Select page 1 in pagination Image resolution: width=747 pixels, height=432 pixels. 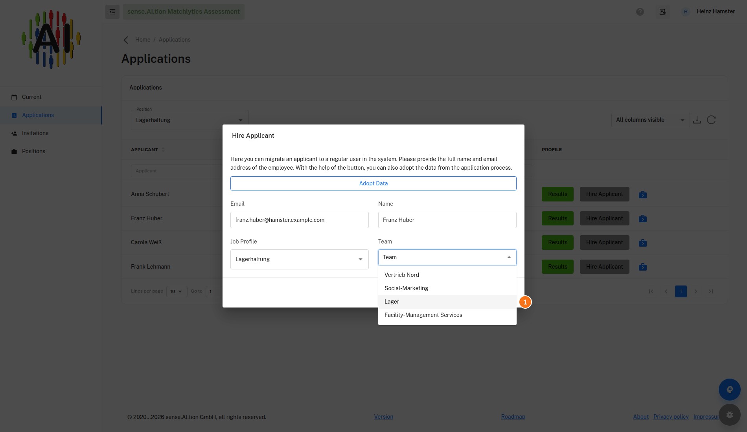pos(681,291)
